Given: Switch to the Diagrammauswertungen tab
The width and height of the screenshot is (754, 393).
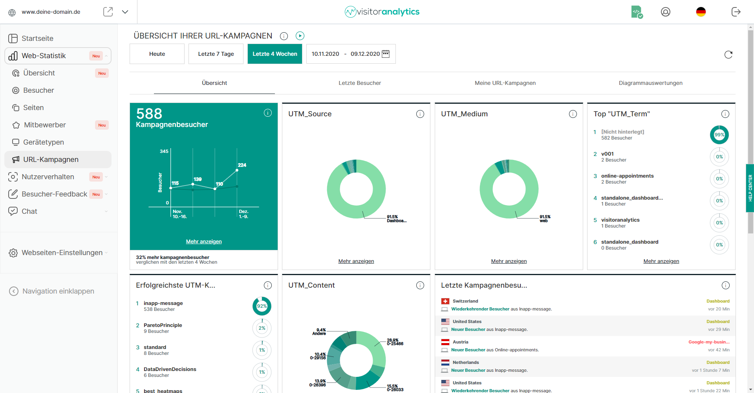Looking at the screenshot, I should [x=651, y=83].
